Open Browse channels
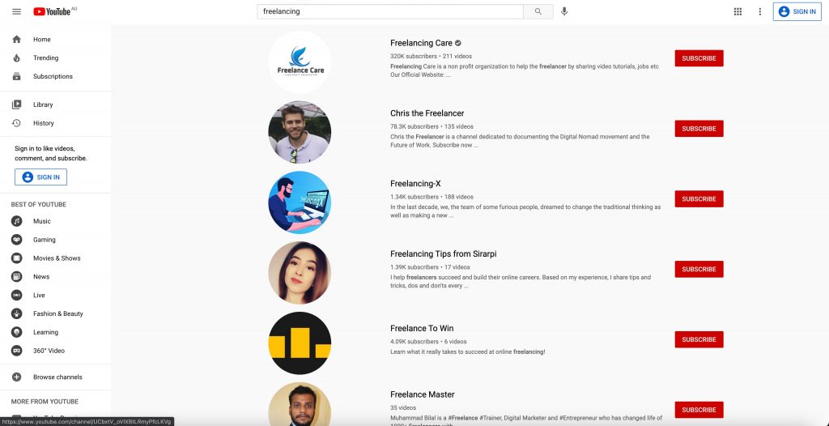The height and width of the screenshot is (426, 829). pyautogui.click(x=56, y=377)
